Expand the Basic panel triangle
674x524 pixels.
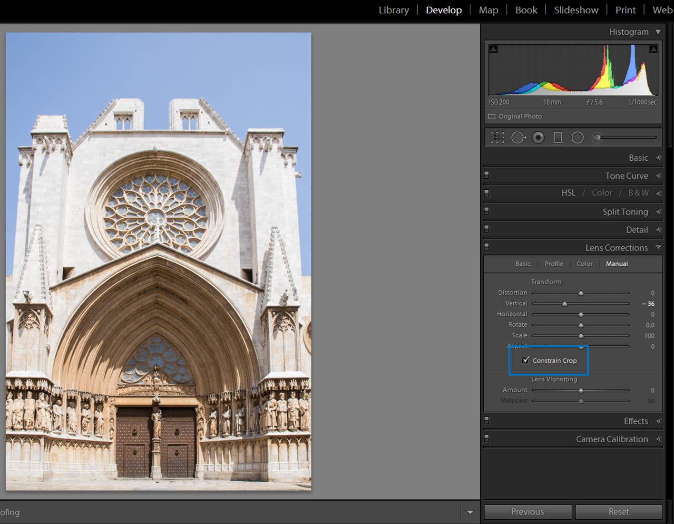[x=659, y=157]
